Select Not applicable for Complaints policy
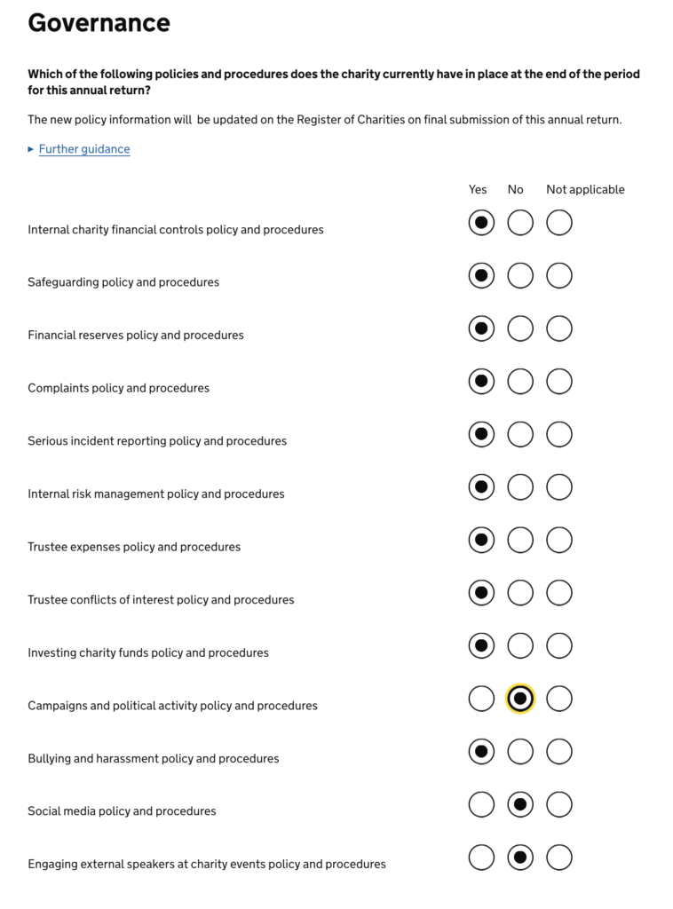 pyautogui.click(x=559, y=382)
